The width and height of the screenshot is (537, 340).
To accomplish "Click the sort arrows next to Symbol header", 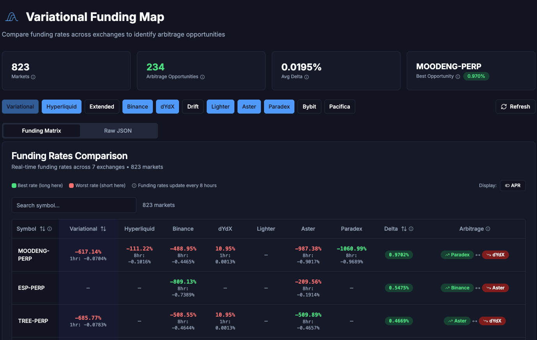I will [43, 229].
